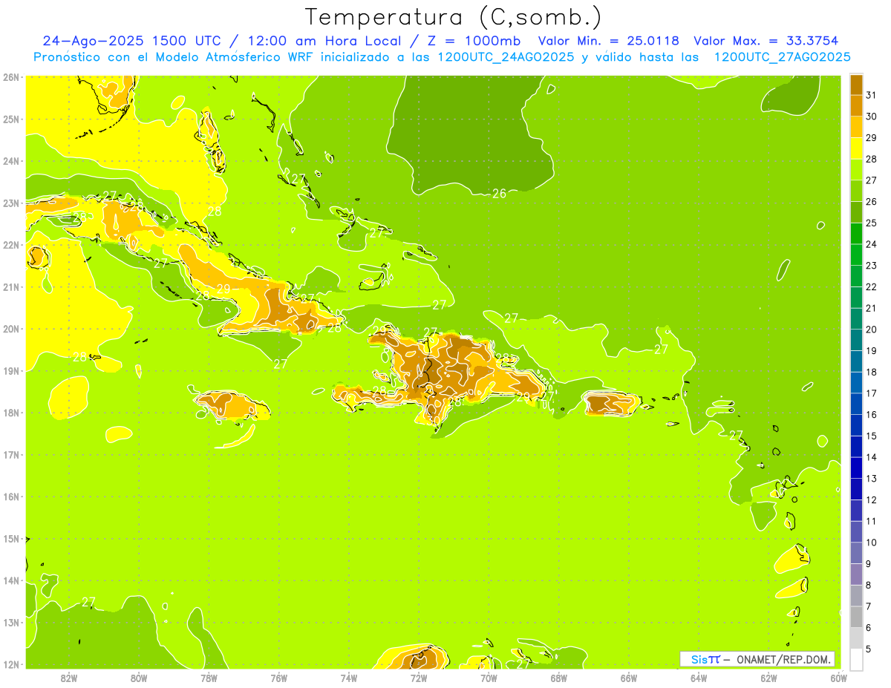
Task: Click the 12N latitude axis label
Action: tap(11, 664)
